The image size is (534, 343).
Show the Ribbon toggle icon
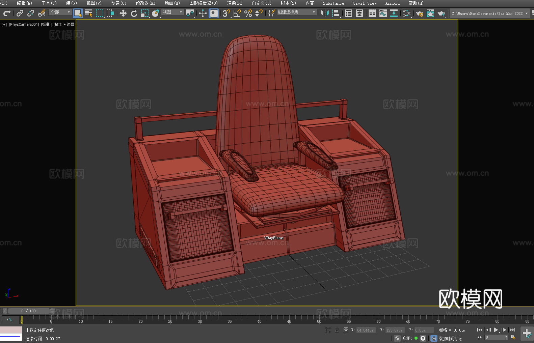pyautogui.click(x=372, y=13)
